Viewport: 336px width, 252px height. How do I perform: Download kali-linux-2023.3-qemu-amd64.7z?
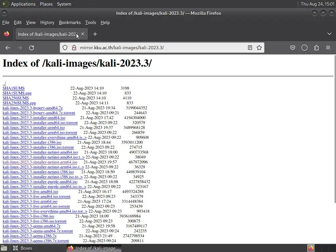[x=31, y=226]
